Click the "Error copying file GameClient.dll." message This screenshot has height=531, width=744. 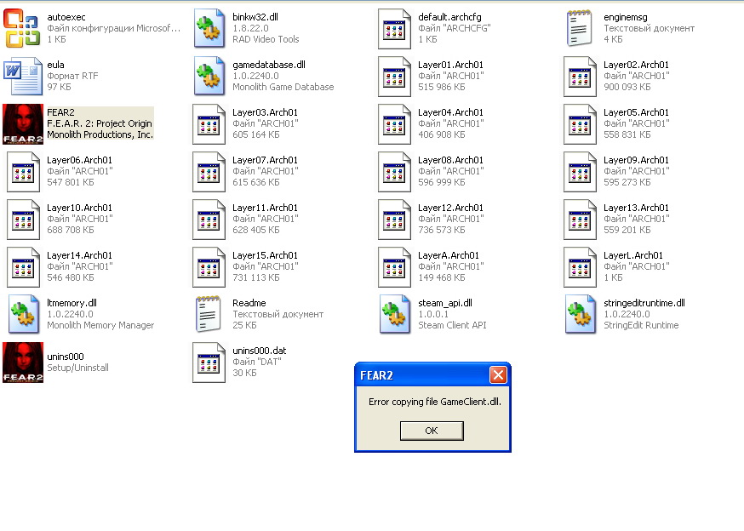[x=435, y=402]
